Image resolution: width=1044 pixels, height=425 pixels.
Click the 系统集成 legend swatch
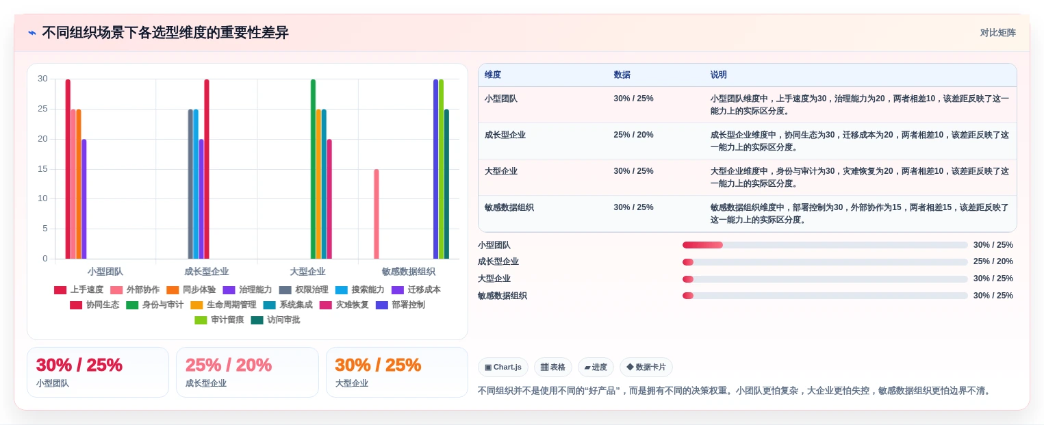point(269,305)
